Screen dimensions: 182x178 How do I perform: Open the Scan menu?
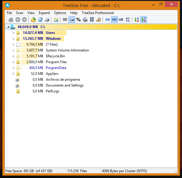click(x=20, y=13)
